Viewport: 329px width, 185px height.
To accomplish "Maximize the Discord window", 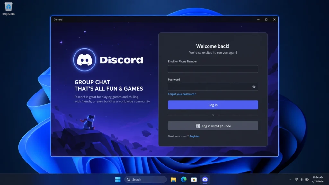I will [x=266, y=20].
